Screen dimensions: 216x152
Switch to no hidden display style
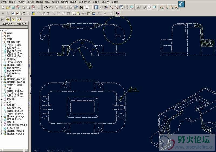(149, 7)
